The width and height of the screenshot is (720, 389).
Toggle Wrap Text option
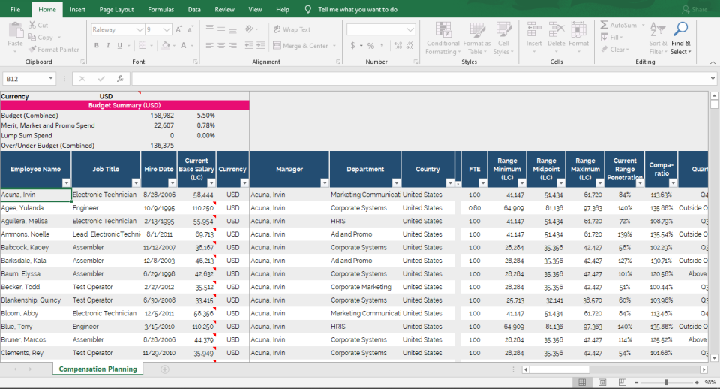point(291,29)
